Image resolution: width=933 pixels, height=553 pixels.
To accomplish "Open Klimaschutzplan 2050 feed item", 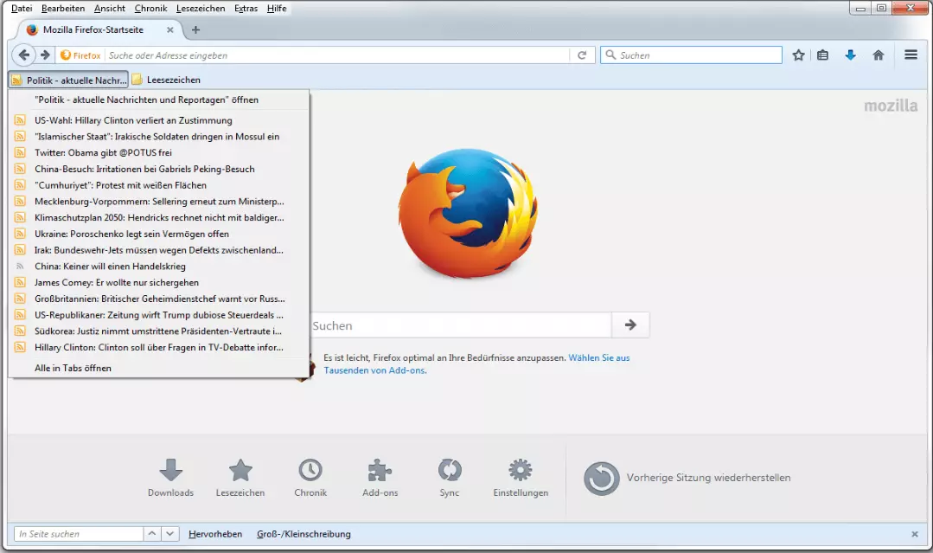I will pyautogui.click(x=158, y=217).
